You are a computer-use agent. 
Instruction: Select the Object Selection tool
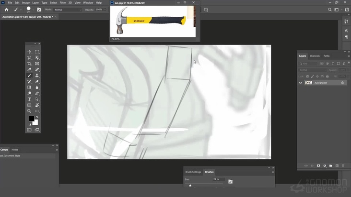point(37,58)
